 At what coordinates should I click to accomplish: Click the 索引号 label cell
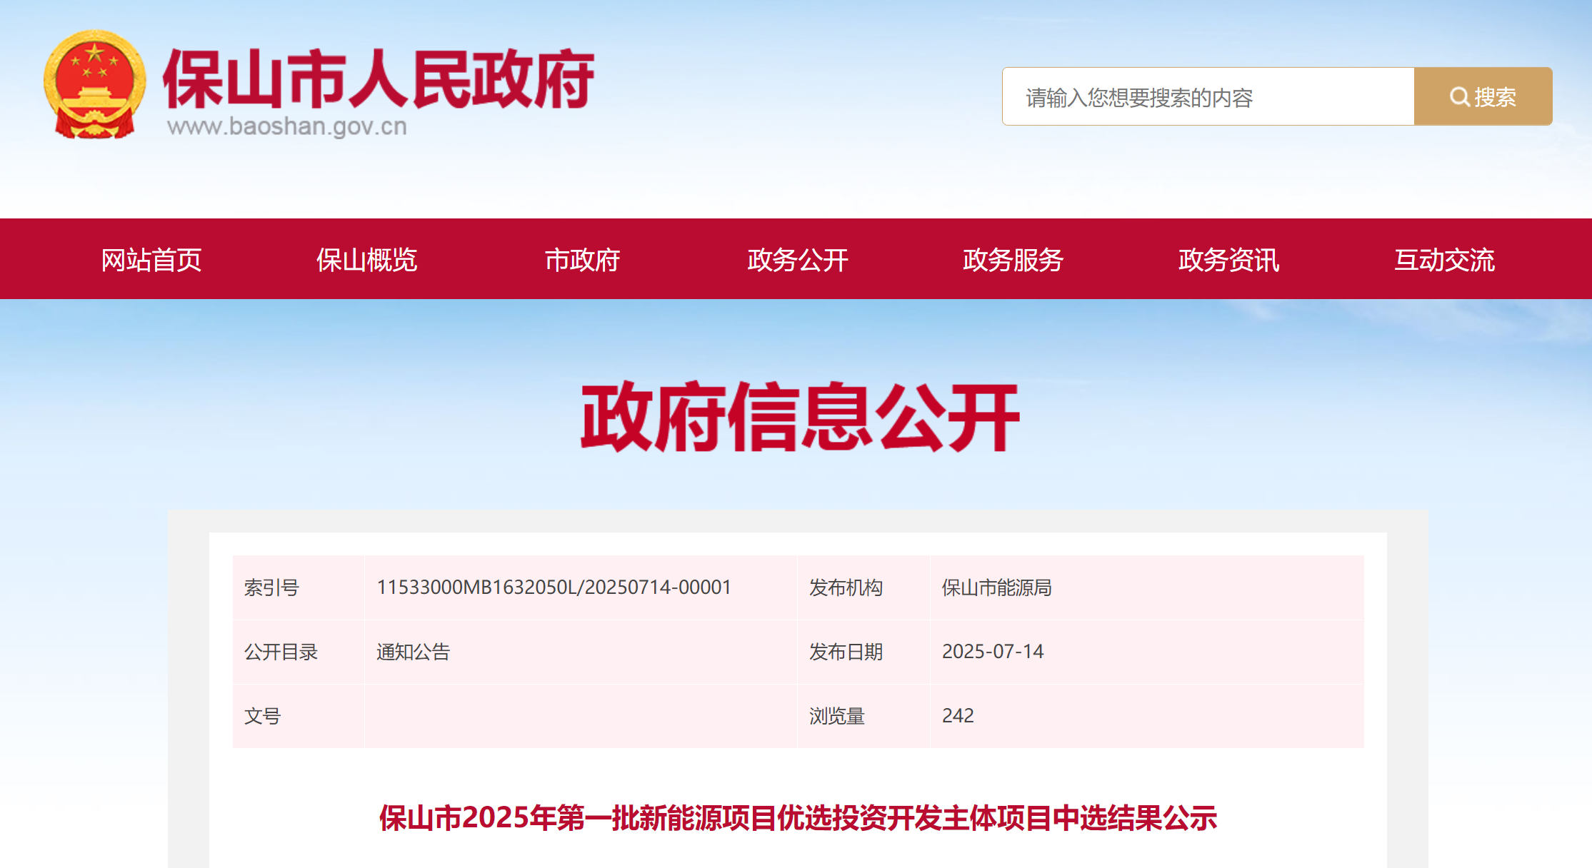click(x=299, y=587)
